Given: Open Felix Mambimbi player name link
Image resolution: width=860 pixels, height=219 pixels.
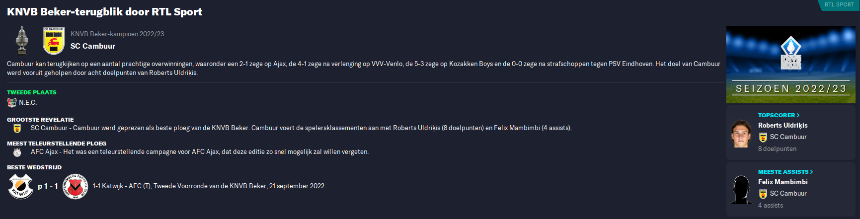Looking at the screenshot, I should pyautogui.click(x=782, y=182).
